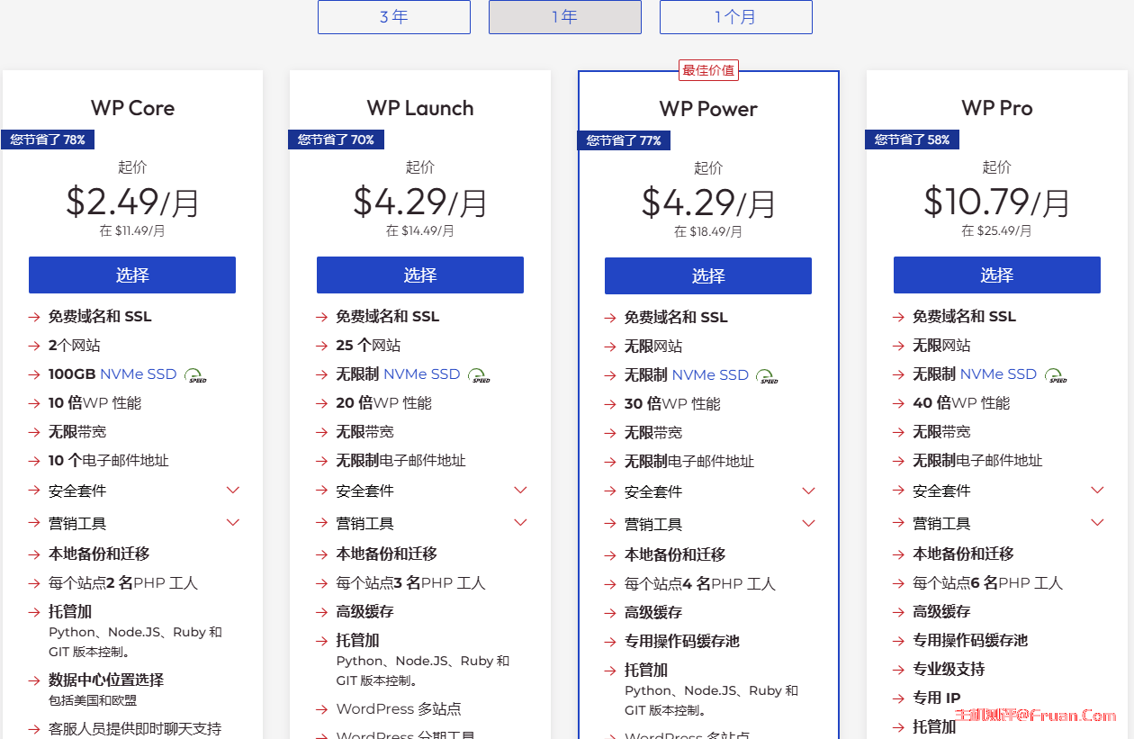Image resolution: width=1134 pixels, height=739 pixels.
Task: Click 专用操作码缓存池 in WP Power
Action: [682, 642]
